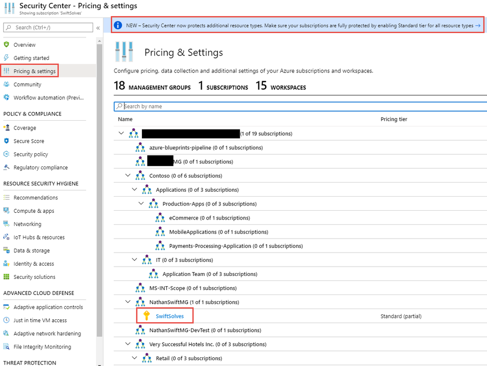Click the Name column header
The width and height of the screenshot is (487, 366).
(x=125, y=119)
